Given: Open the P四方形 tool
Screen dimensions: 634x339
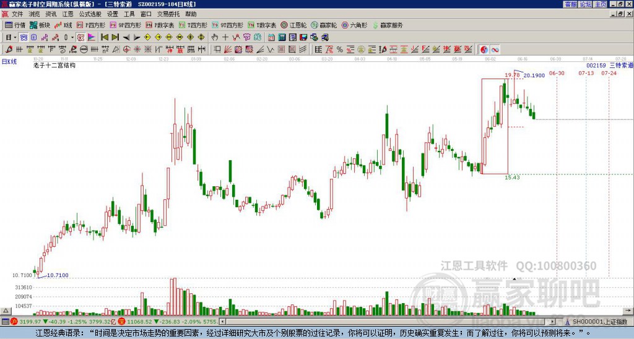Looking at the screenshot, I should click(x=91, y=25).
